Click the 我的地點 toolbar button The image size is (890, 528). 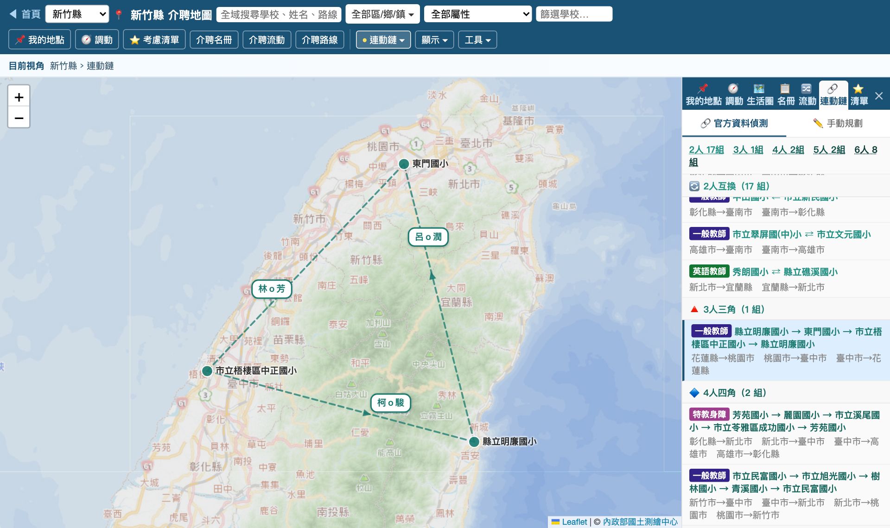coord(39,40)
